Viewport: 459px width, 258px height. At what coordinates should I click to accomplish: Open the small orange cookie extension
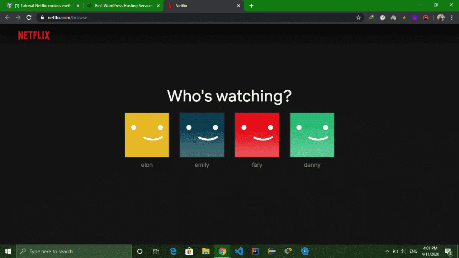point(404,18)
